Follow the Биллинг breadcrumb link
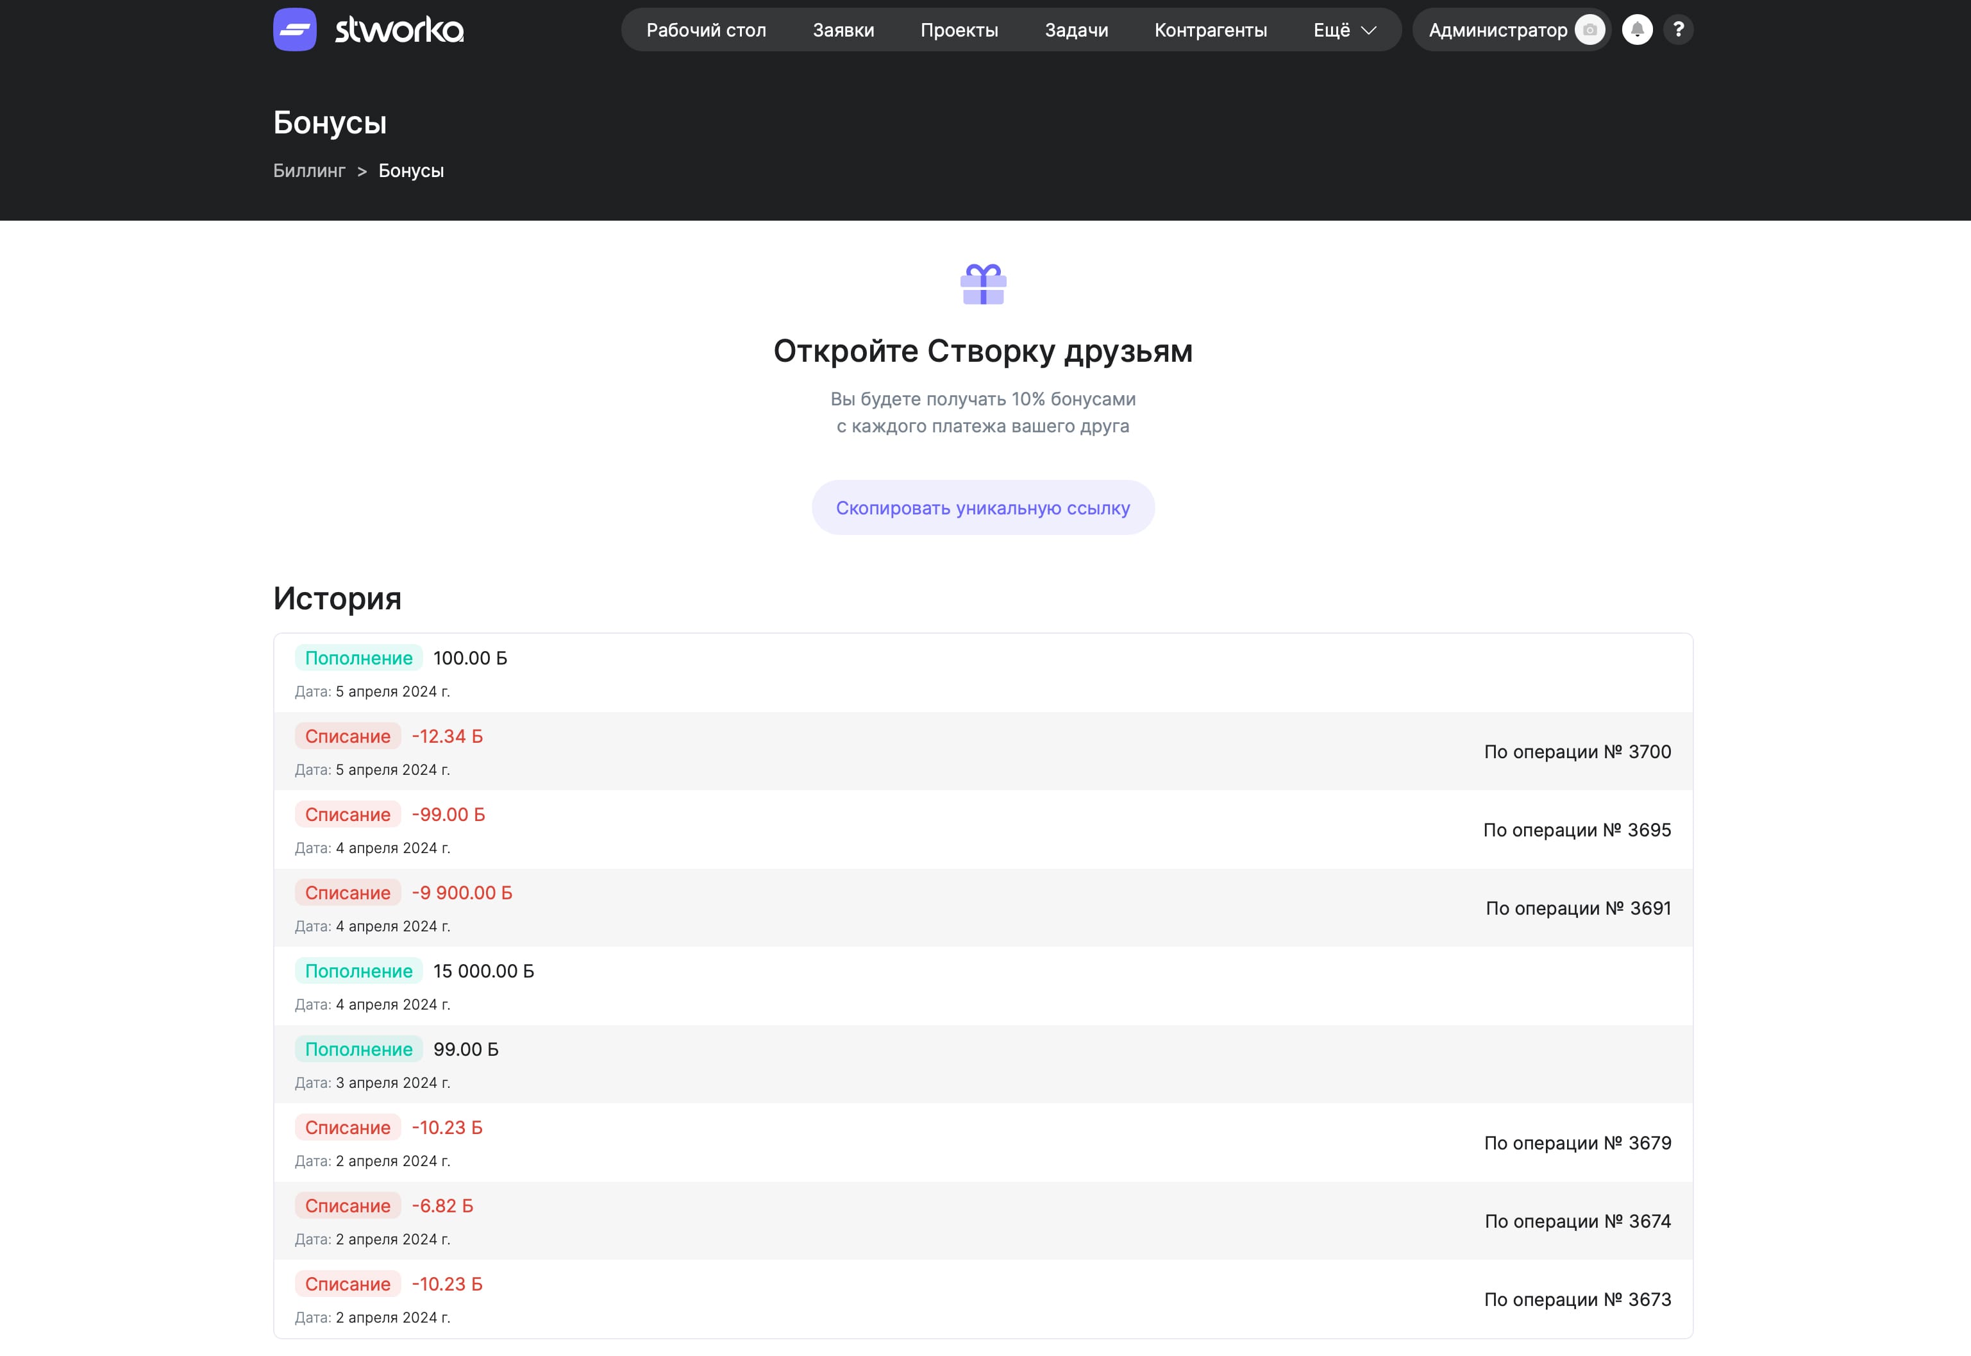This screenshot has width=1971, height=1356. [309, 171]
